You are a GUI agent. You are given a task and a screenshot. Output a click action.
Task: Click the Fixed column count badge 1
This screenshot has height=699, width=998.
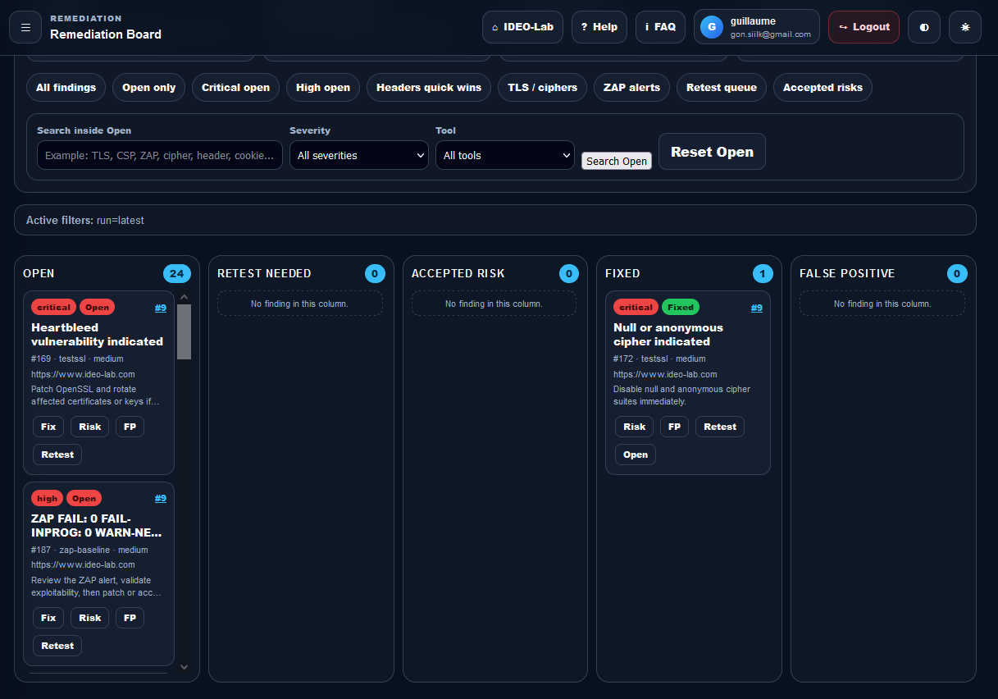(x=763, y=273)
